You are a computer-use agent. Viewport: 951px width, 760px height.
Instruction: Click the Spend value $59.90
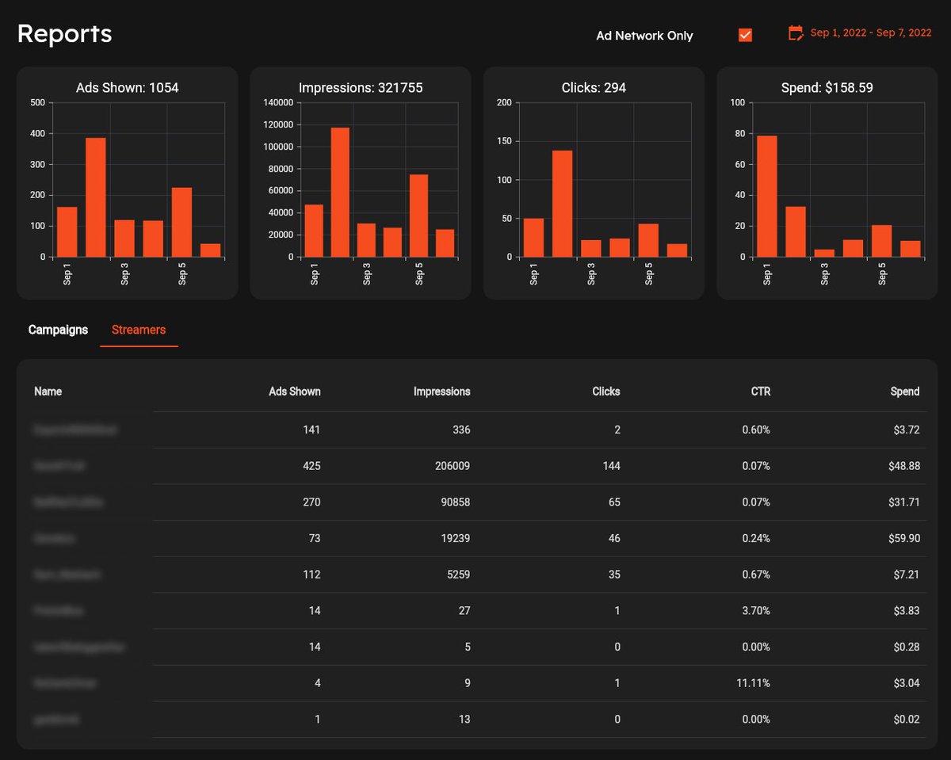point(904,538)
